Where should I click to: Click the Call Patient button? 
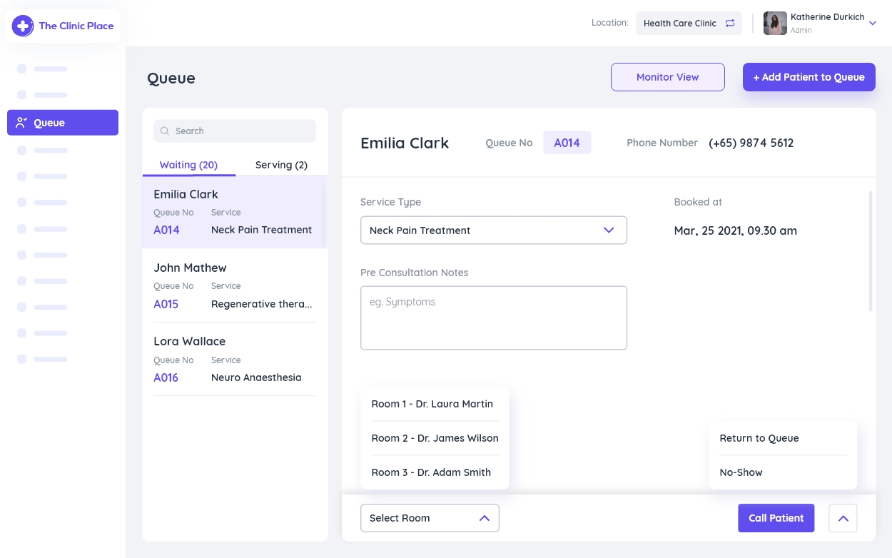coord(776,518)
